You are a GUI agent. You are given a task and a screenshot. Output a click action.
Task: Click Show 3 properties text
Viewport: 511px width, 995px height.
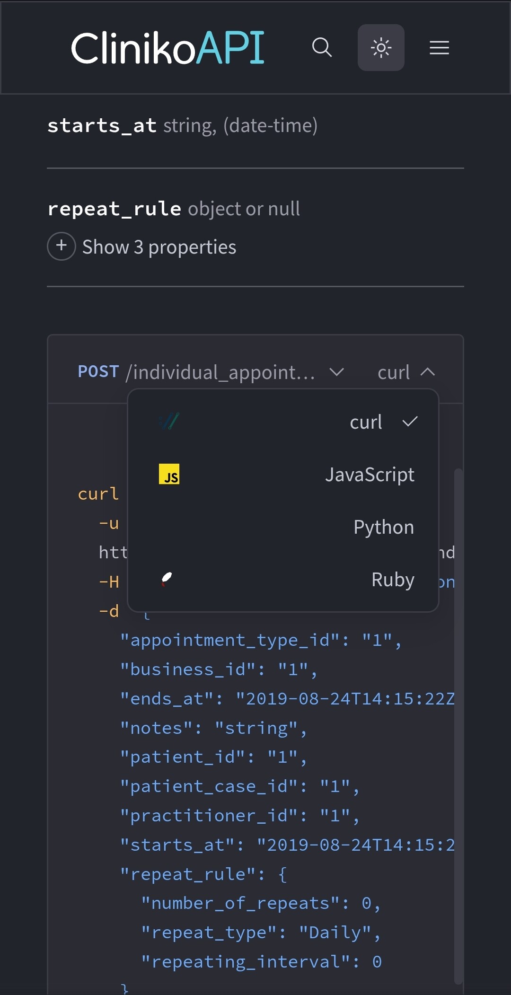coord(159,247)
